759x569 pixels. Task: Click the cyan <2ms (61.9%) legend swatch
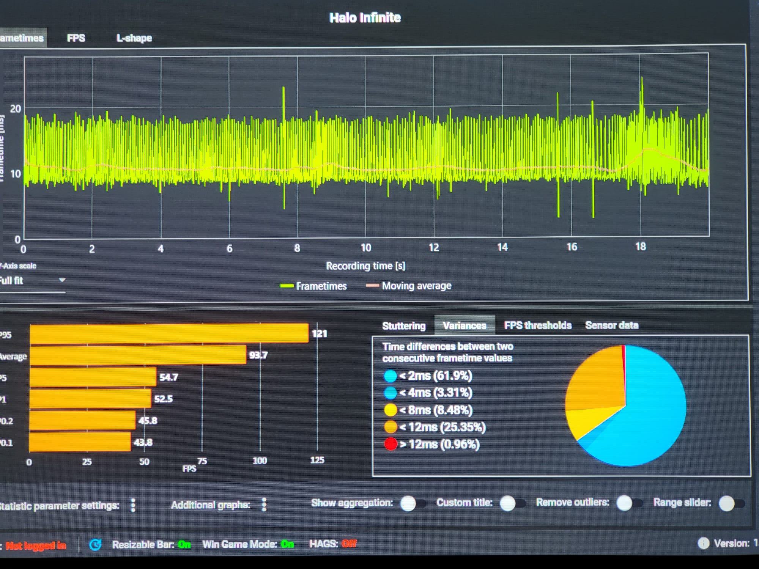[390, 376]
